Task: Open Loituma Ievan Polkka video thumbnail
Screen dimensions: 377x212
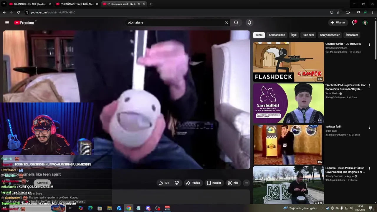Action: pos(288,185)
